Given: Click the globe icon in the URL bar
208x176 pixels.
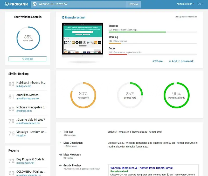Looking at the screenshot, I should (34, 4).
